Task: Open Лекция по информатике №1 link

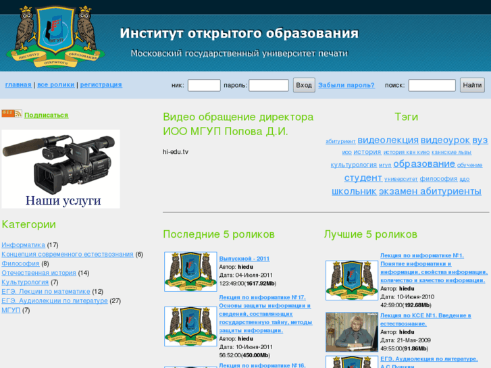Action: point(434,268)
